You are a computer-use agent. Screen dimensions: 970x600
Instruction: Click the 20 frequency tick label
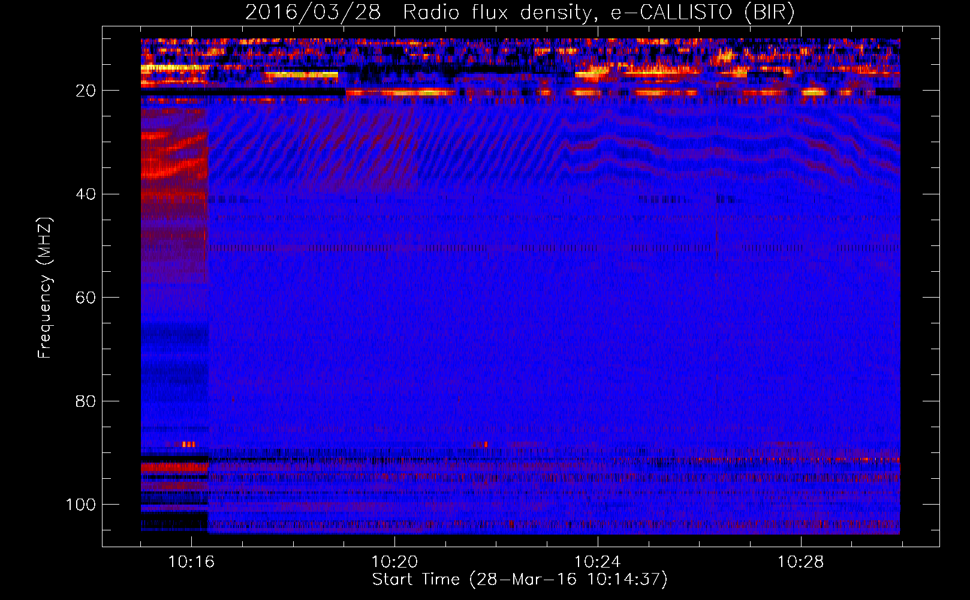[x=86, y=91]
